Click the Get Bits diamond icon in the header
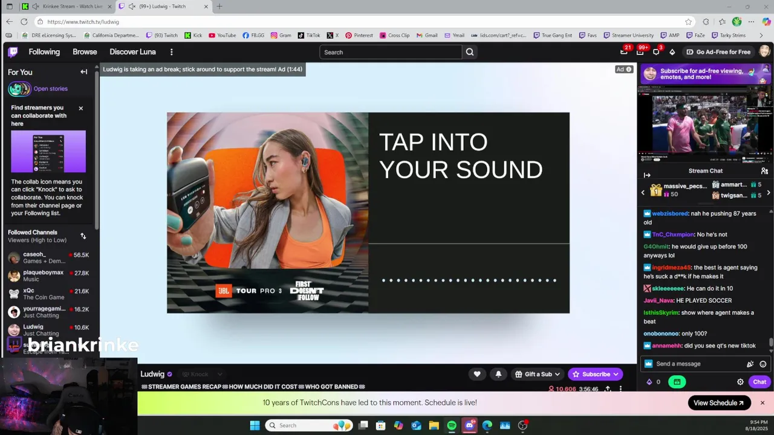Viewport: 774px width, 435px height. pos(672,52)
